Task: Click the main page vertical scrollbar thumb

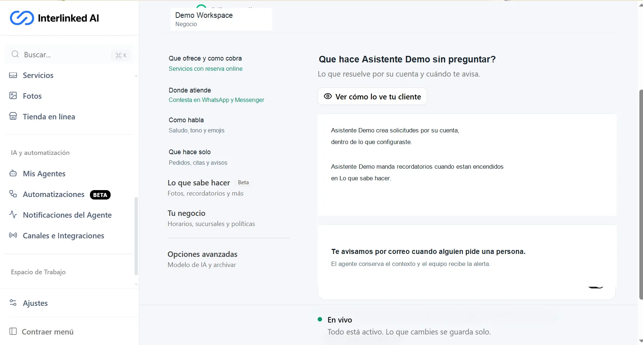Action: tap(641, 194)
